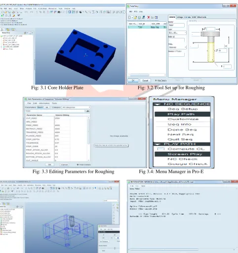Open General tab in Tools Setup
Viewport: 238px width, 253px height.
coord(172,17)
